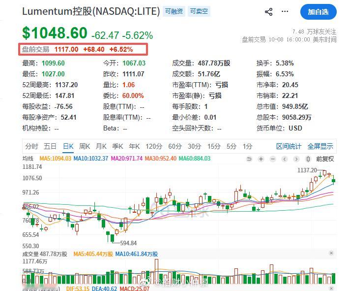349x291 pixels.
Task: Click the 总市值 value 949.85亿
Action: [295, 106]
